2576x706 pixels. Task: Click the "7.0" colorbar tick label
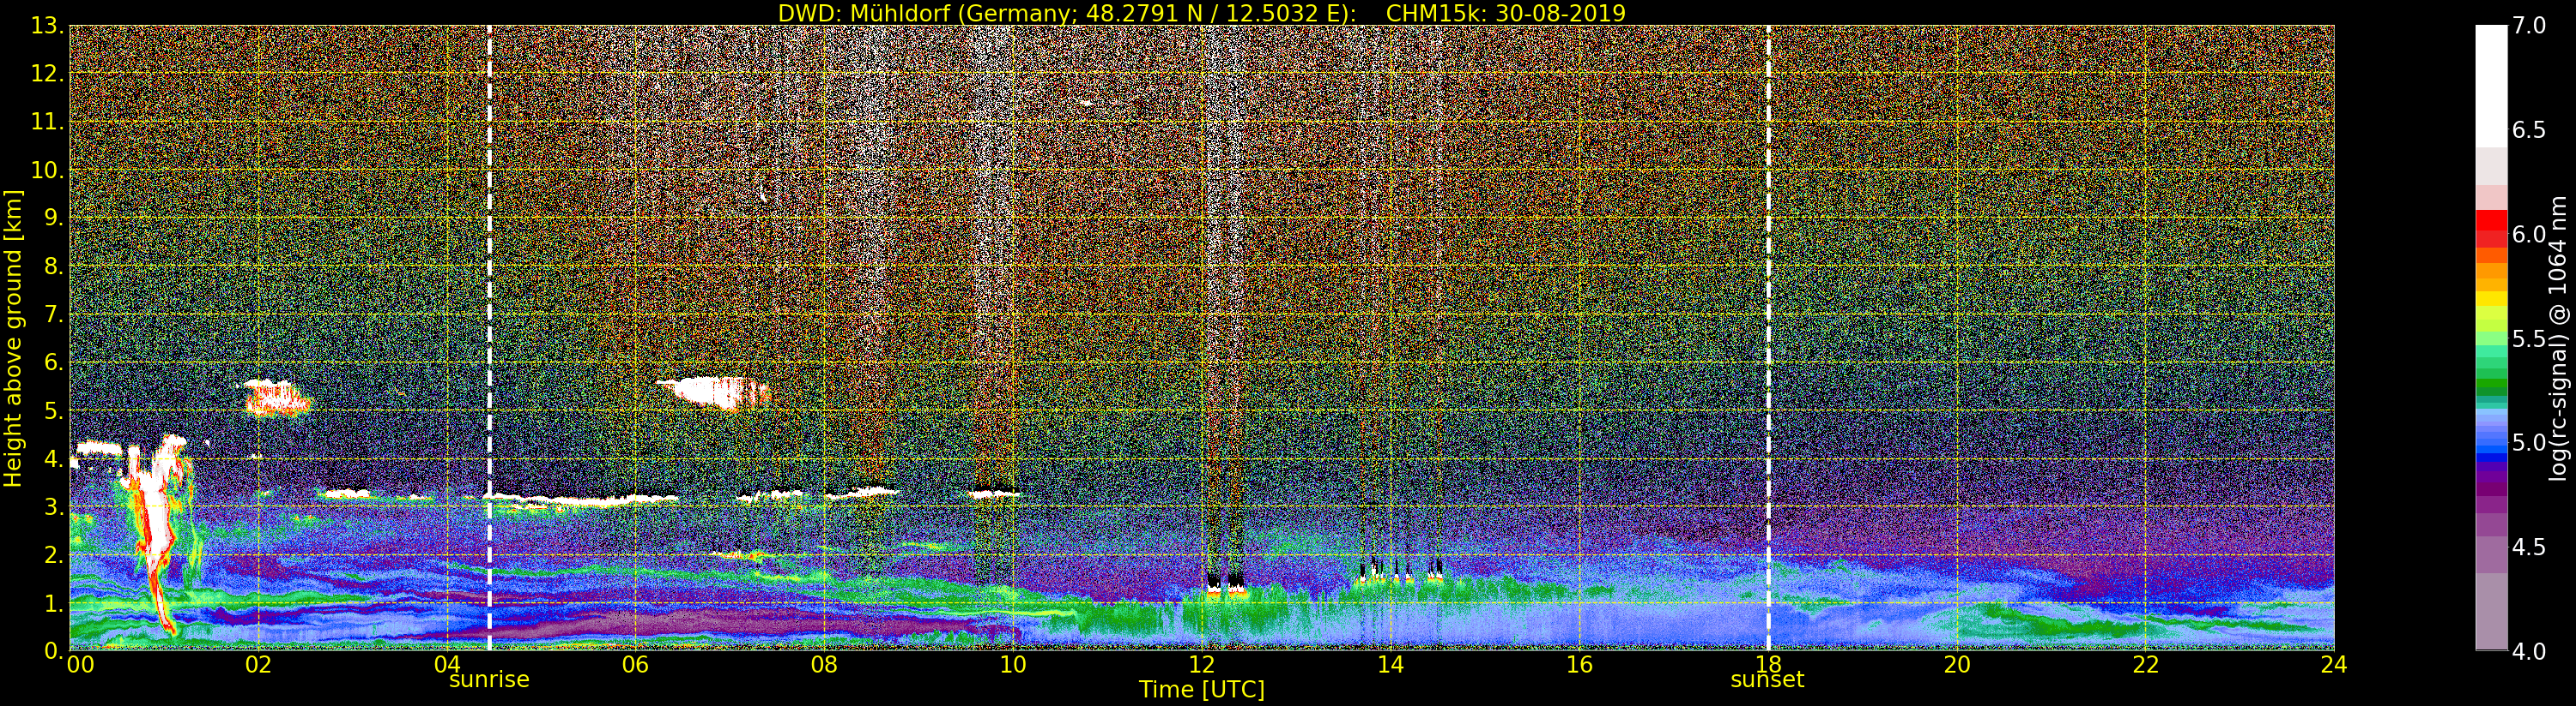pos(2529,26)
